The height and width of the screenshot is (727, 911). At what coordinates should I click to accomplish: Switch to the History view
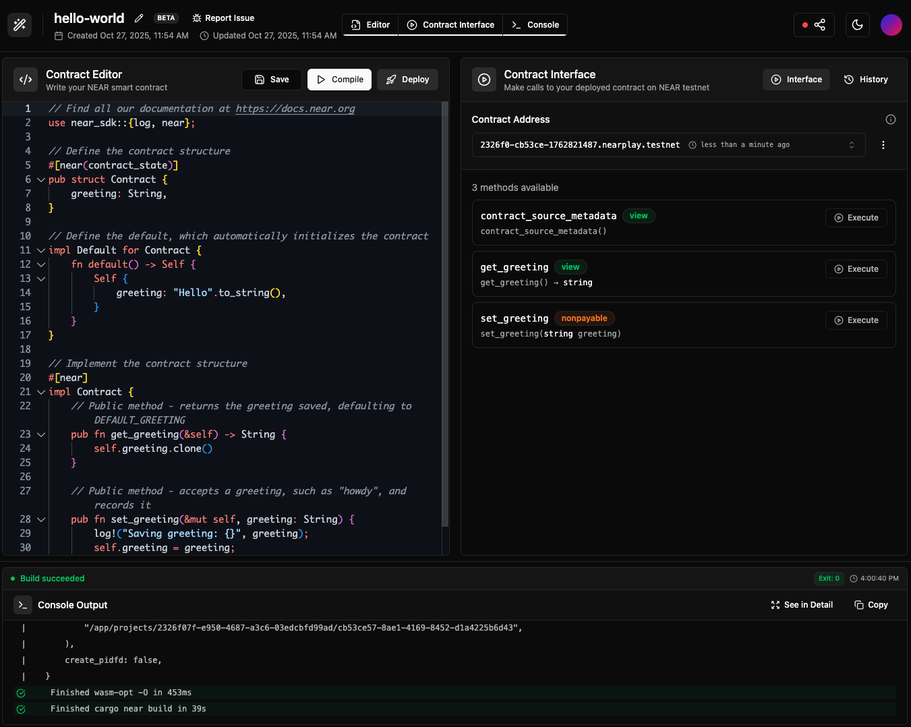[866, 80]
